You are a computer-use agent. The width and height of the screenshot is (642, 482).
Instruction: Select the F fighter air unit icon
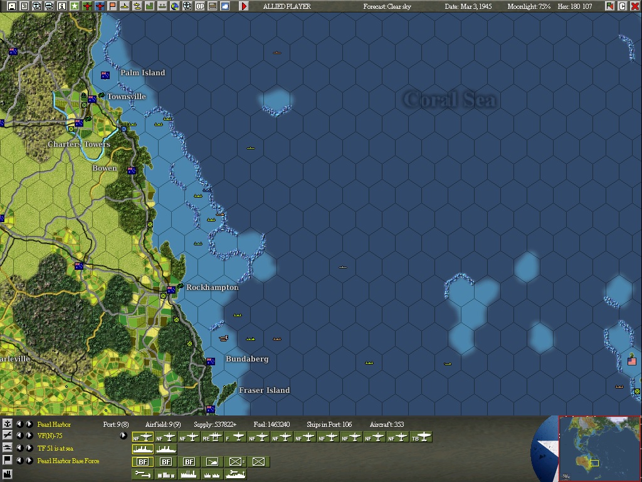tap(236, 437)
